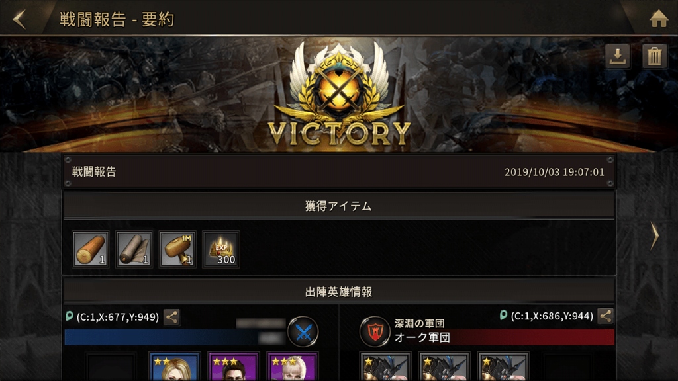Screen dimensions: 678x381
Task: Go to next report with right chevron
Action: [x=655, y=236]
